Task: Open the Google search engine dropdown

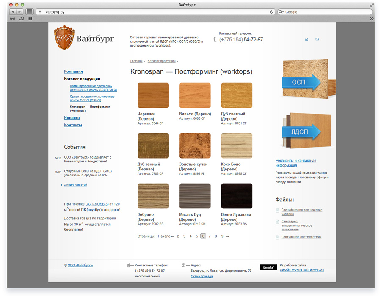Action: [281, 12]
